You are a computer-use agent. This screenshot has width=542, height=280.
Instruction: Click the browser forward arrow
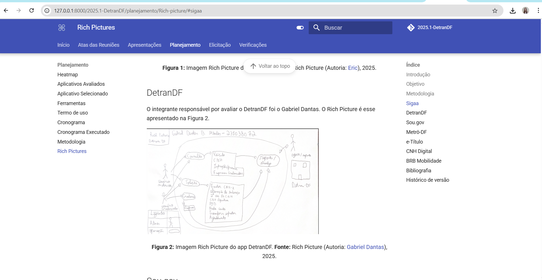coord(19,11)
